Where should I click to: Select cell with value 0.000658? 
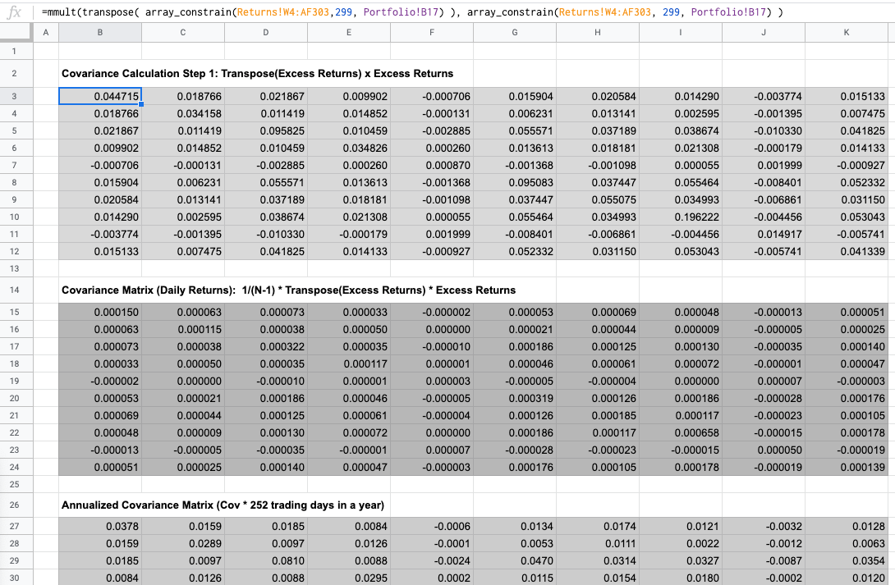(x=681, y=432)
